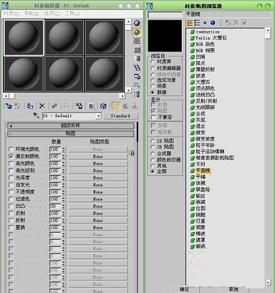Select 棋盘格 in the map list
The height and width of the screenshot is (293, 275).
pos(203,189)
